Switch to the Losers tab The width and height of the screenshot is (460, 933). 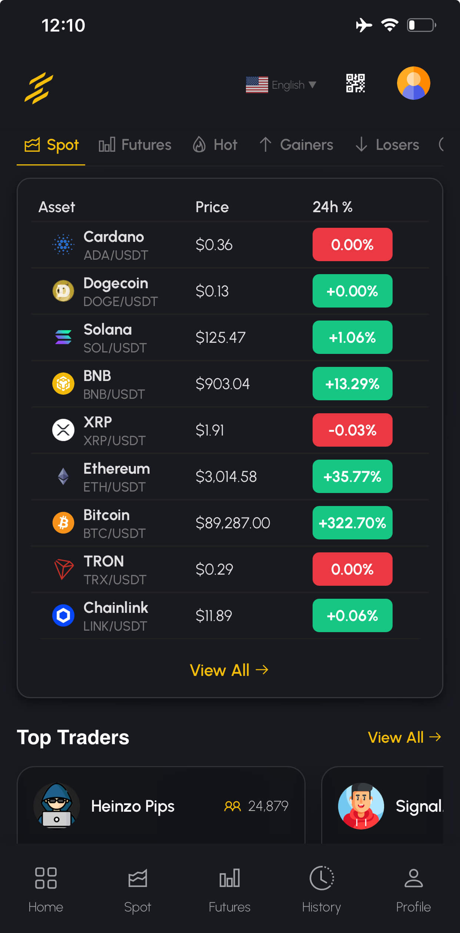coord(387,145)
